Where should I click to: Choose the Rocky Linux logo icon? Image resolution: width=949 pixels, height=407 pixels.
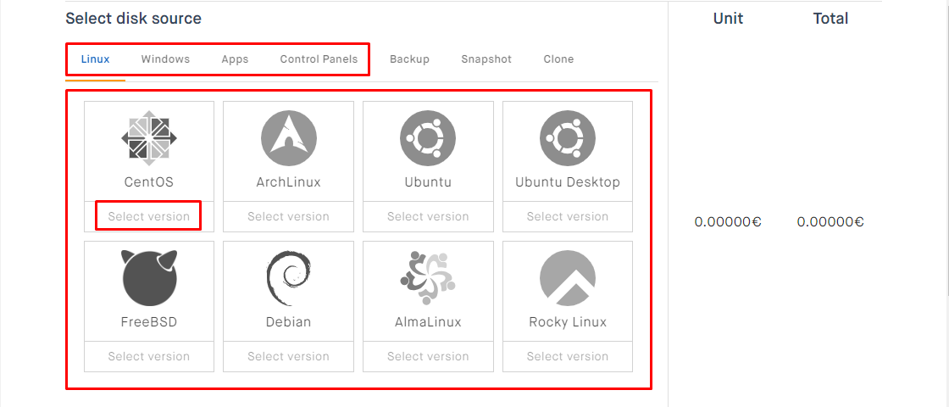click(568, 279)
